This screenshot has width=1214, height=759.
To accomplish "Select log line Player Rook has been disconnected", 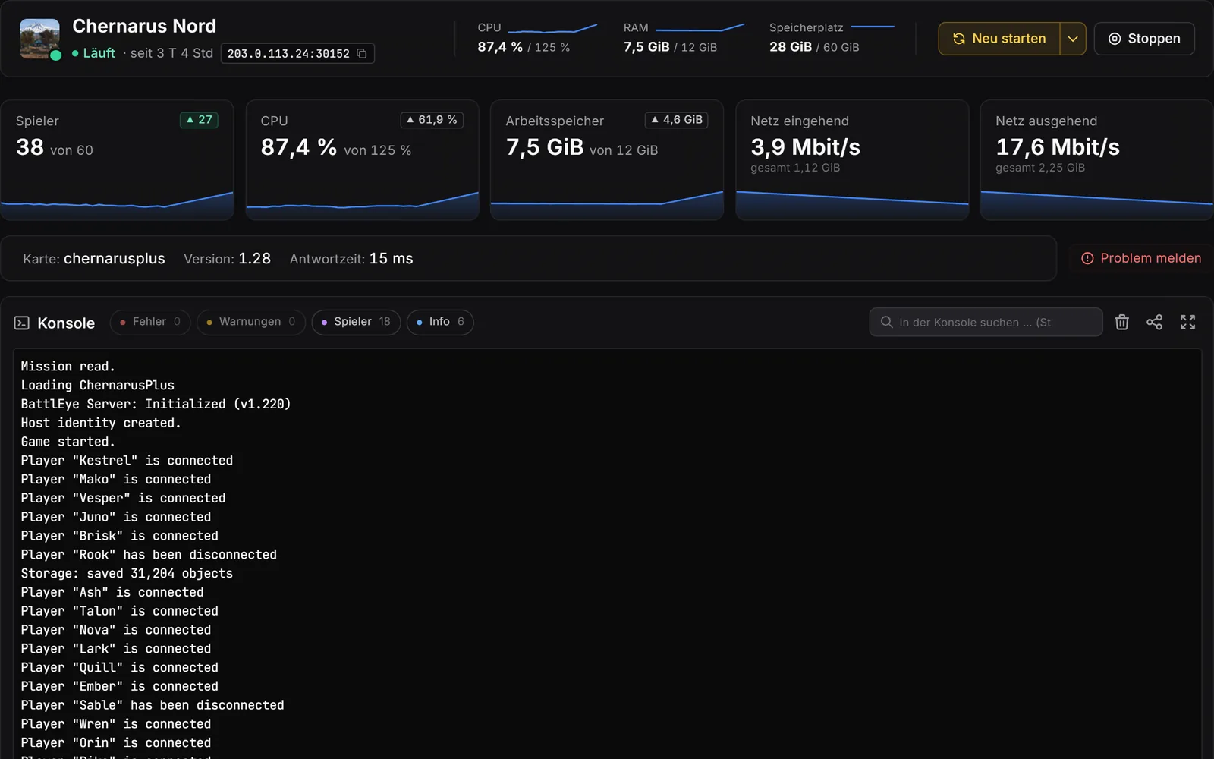I will pos(149,554).
